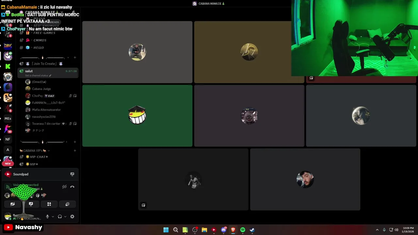The height and width of the screenshot is (235, 418).
Task: Mute microphone in user panel
Action: [47, 216]
